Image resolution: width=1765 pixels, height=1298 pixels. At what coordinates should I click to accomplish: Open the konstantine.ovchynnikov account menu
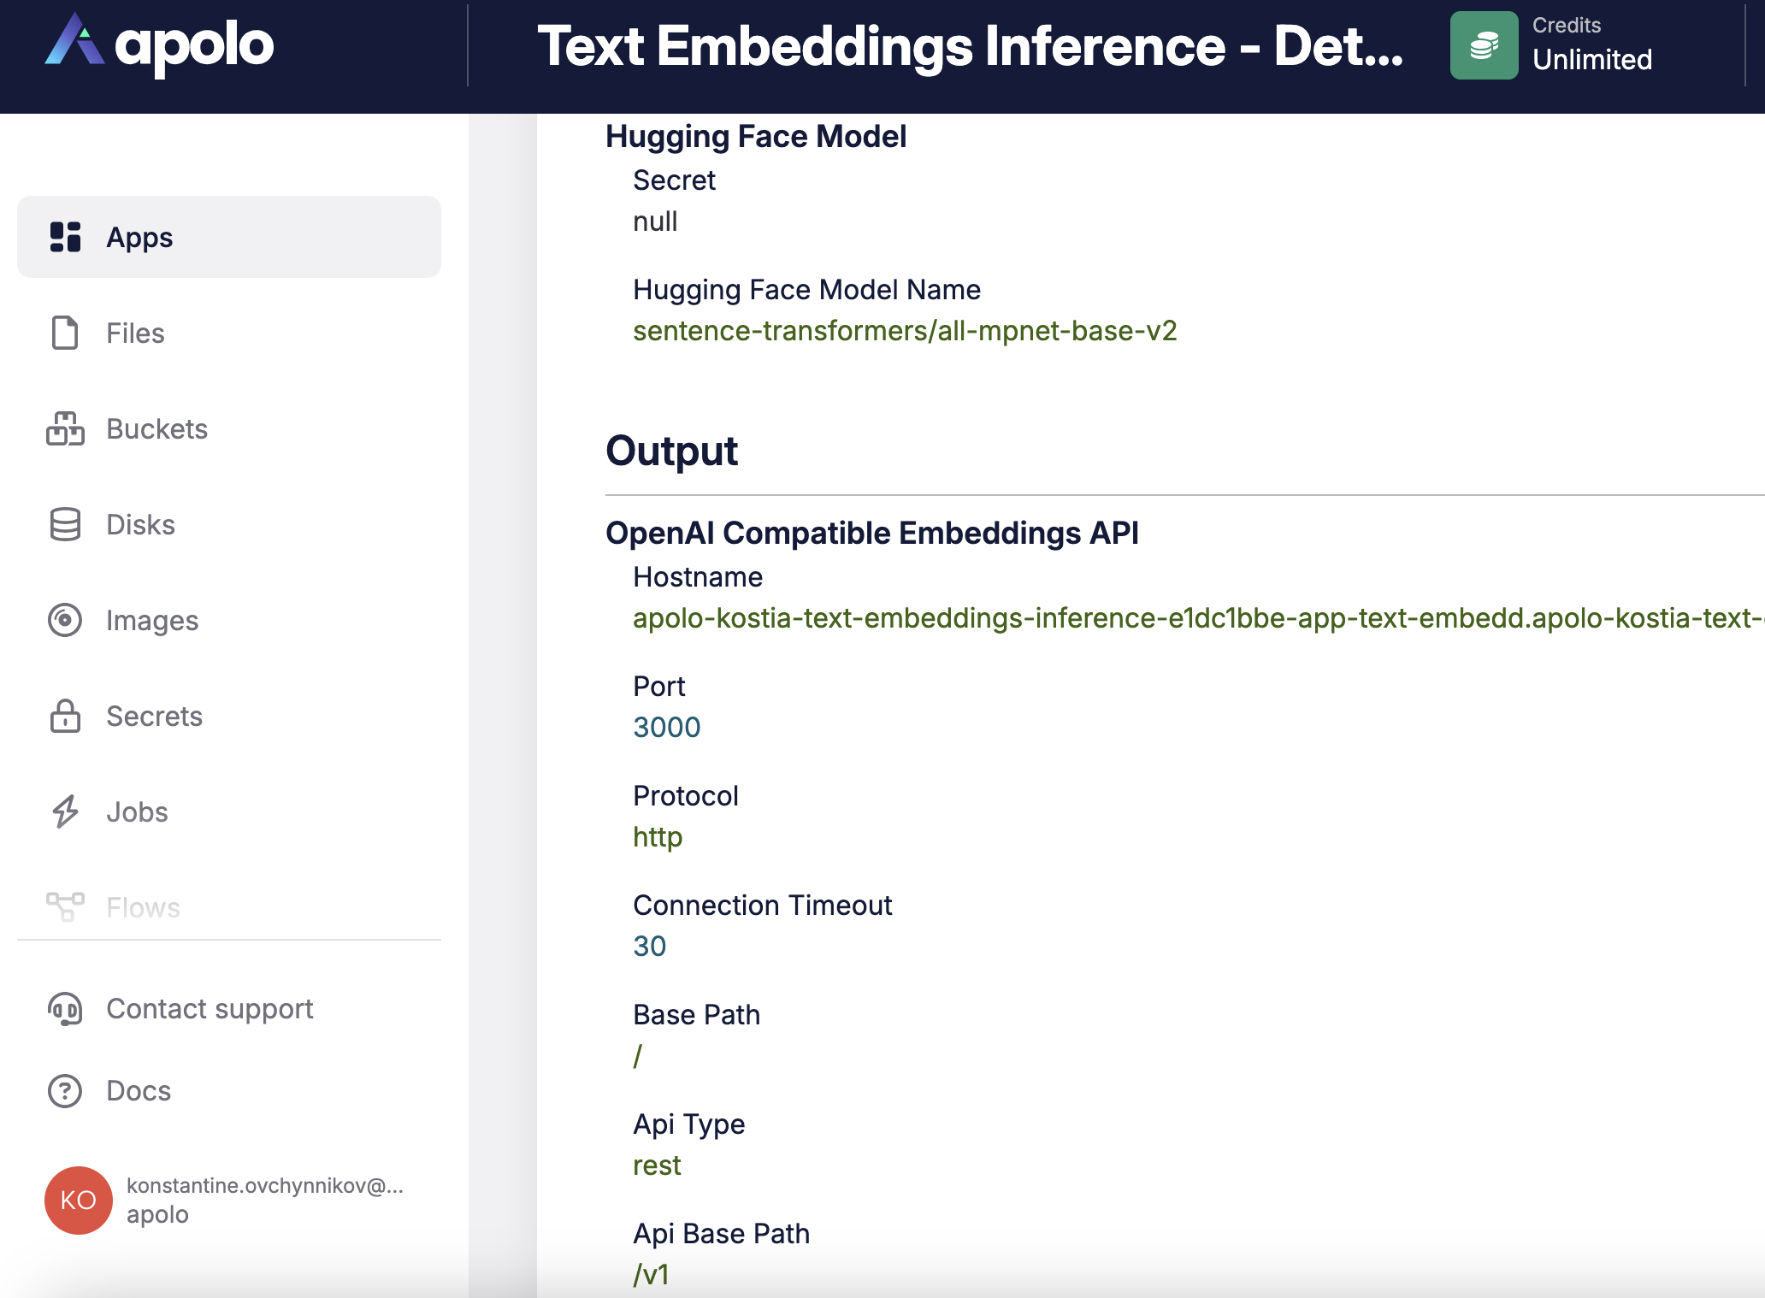point(264,1199)
